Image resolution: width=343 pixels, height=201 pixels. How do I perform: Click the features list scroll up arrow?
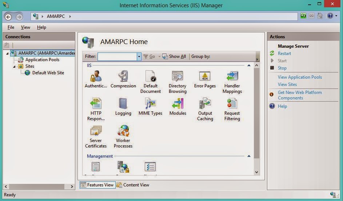256,65
